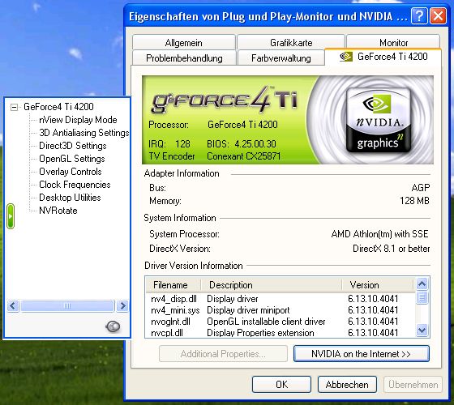Click the driver list scroll down arrow
The width and height of the screenshot is (454, 405).
pyautogui.click(x=422, y=330)
